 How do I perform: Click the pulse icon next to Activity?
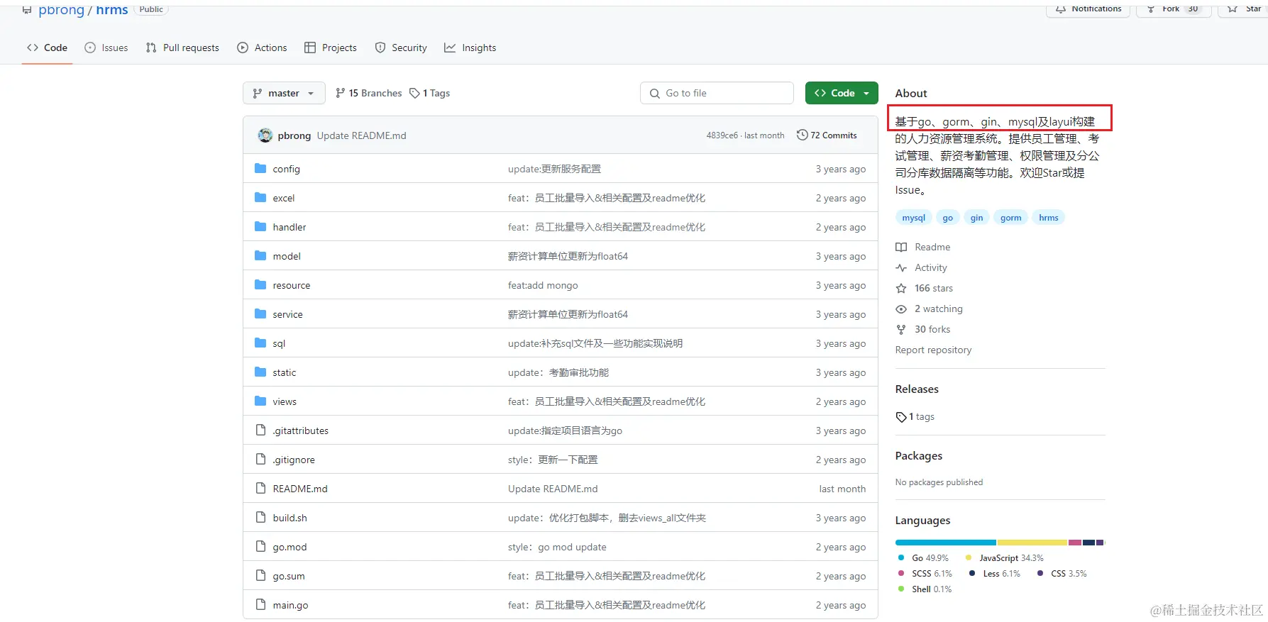(x=901, y=267)
